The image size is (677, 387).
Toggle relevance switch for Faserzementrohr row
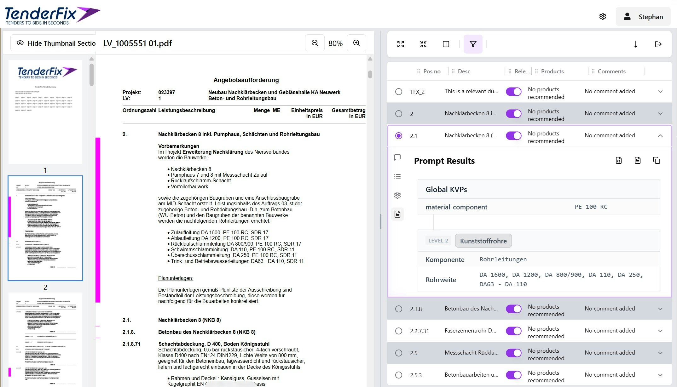tap(513, 331)
